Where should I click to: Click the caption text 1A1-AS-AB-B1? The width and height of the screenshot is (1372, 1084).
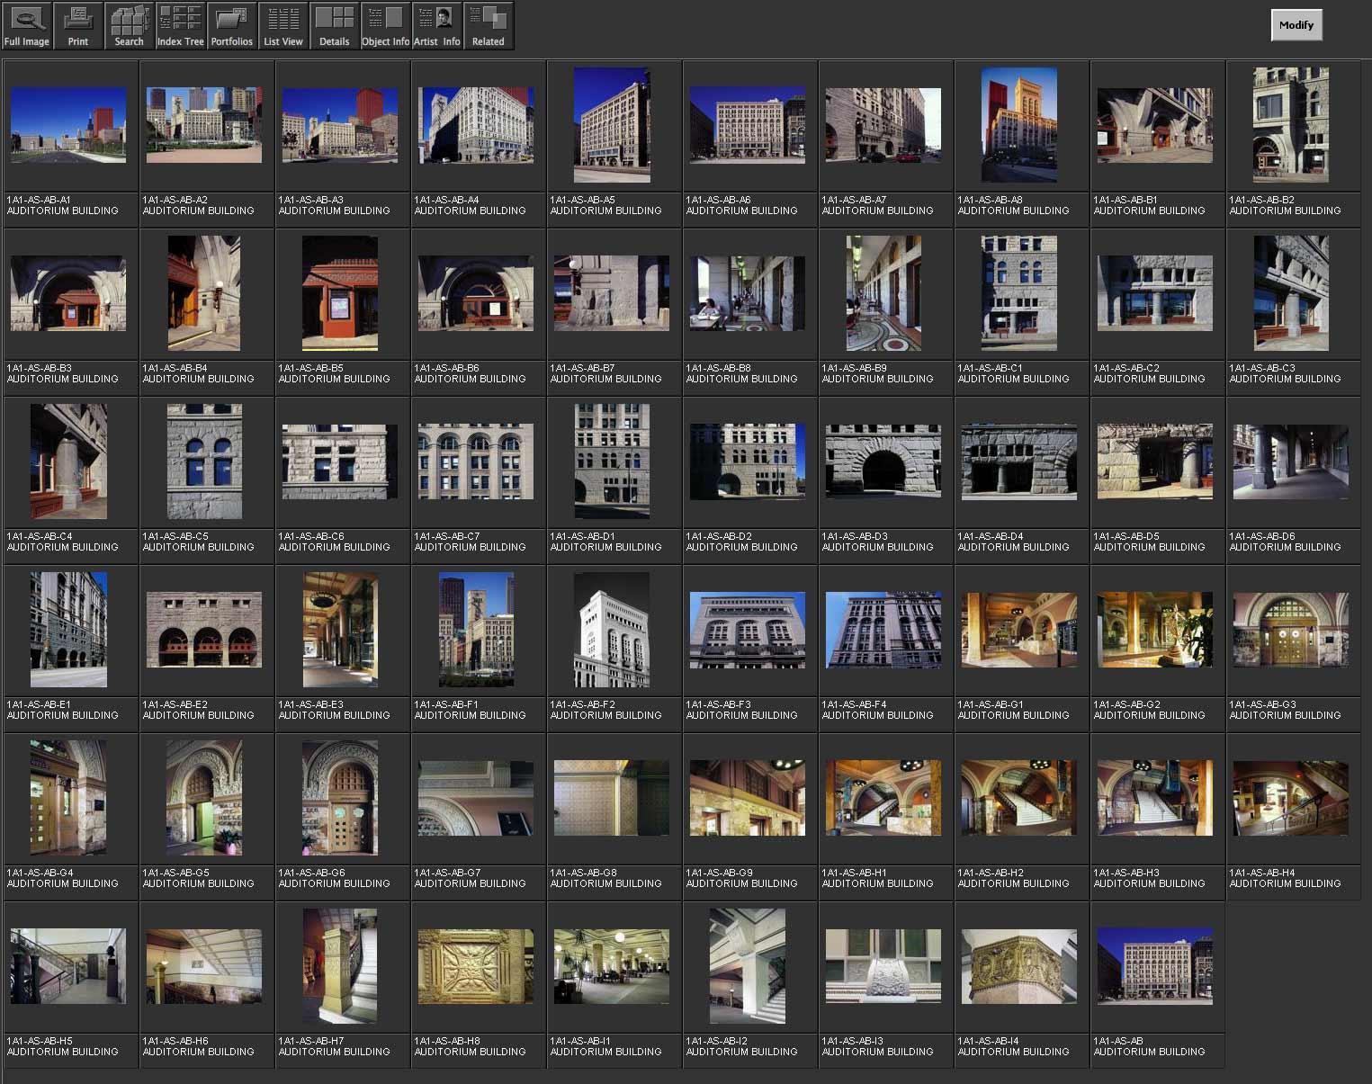coord(1126,200)
